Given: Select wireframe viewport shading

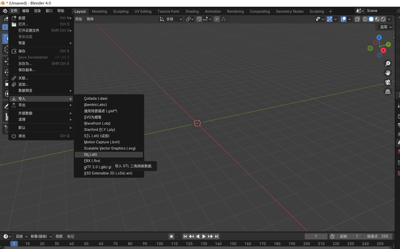Looking at the screenshot, I should pyautogui.click(x=365, y=19).
